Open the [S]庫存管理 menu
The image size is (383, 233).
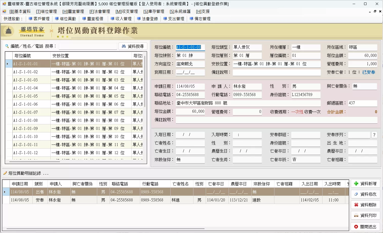coord(154,11)
